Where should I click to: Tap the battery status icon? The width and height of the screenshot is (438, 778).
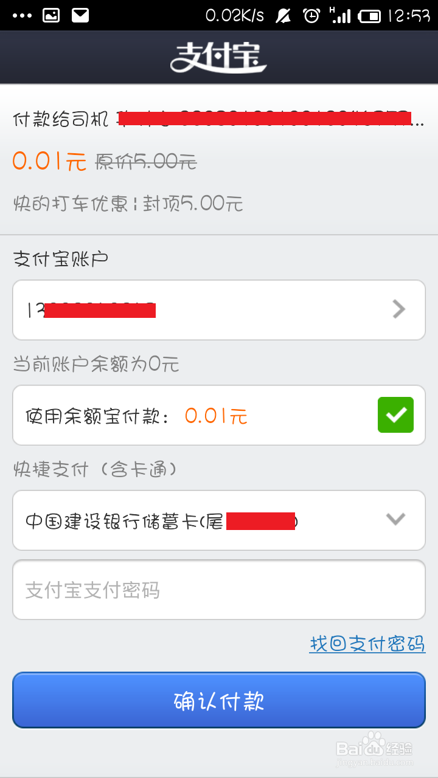click(x=370, y=16)
